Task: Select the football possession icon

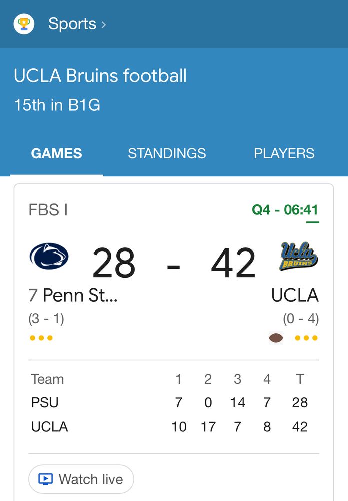Action: pyautogui.click(x=276, y=338)
